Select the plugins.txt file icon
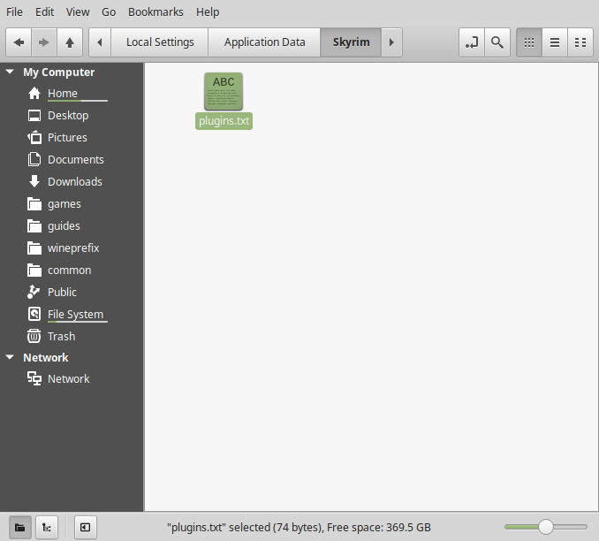599x541 pixels. pyautogui.click(x=224, y=91)
